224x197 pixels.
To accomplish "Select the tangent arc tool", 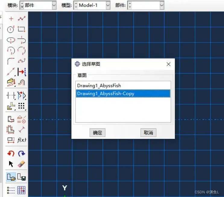I will pyautogui.click(x=22, y=40).
